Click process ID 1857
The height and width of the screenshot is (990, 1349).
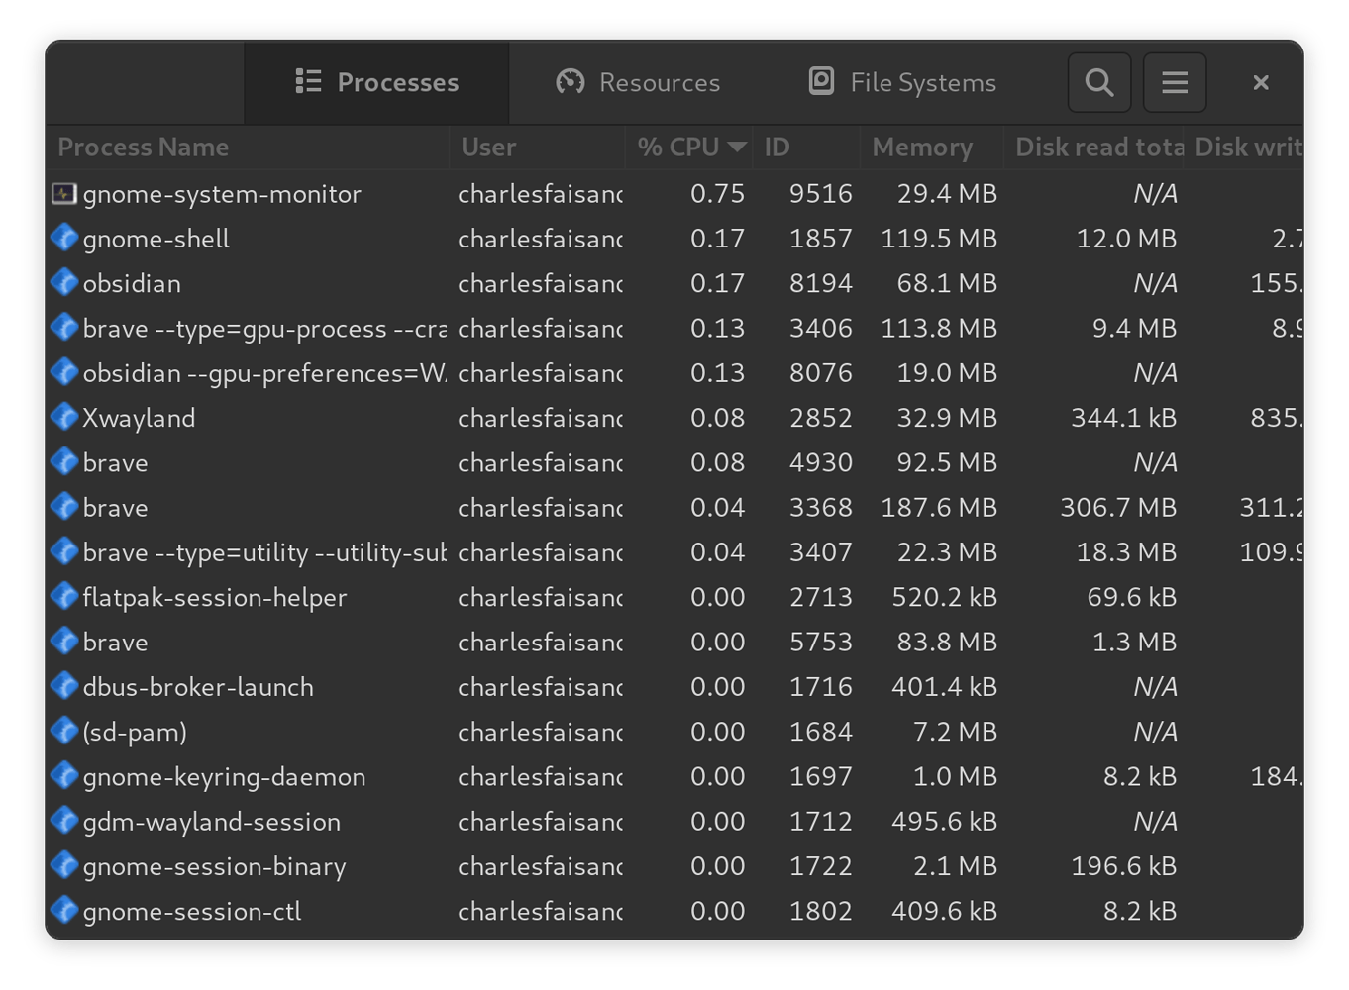click(820, 239)
